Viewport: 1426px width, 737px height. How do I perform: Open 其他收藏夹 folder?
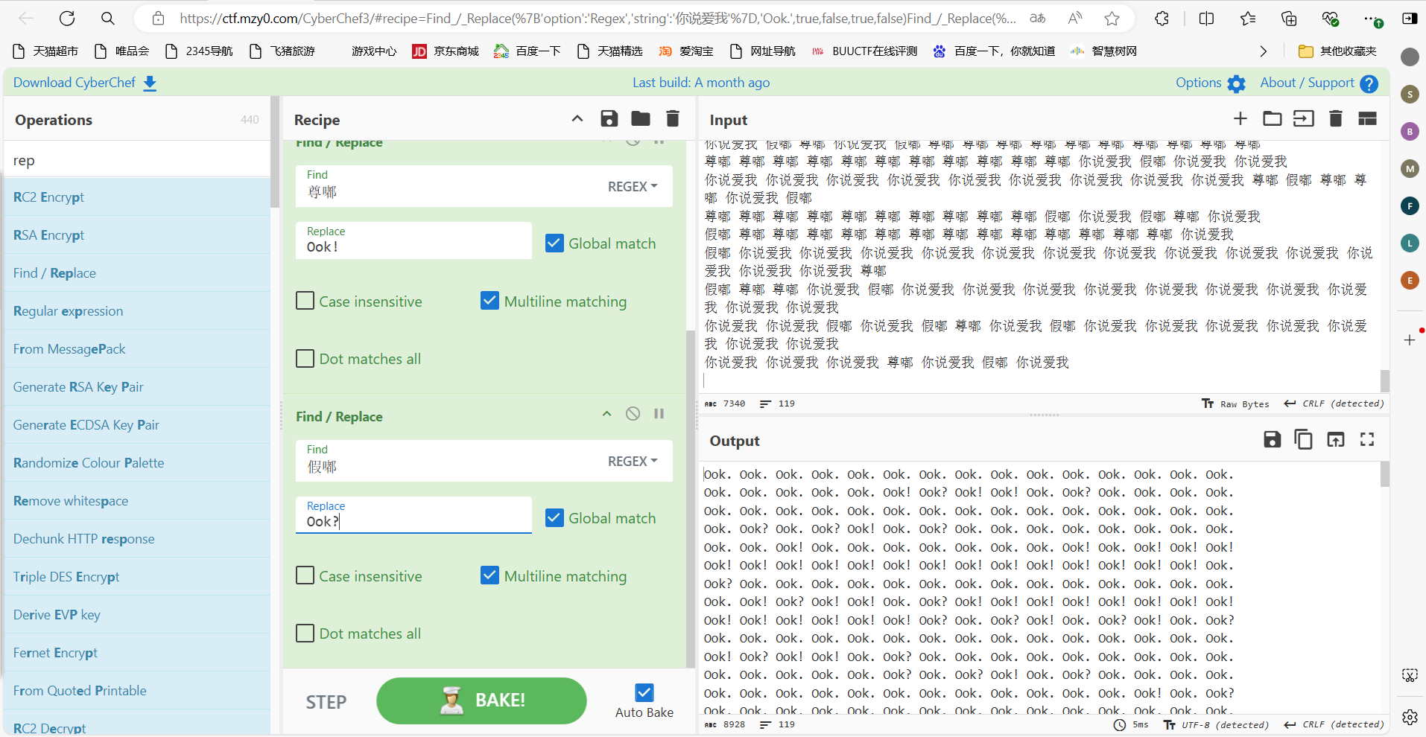tap(1337, 51)
